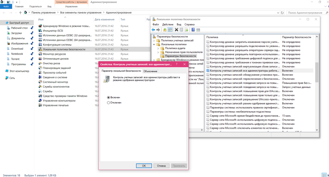
Task: Expand the Windows Firewall node in policy tree
Action: click(154, 60)
